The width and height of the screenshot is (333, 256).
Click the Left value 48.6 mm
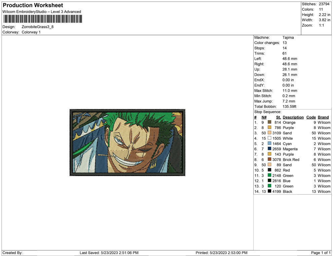(x=290, y=59)
